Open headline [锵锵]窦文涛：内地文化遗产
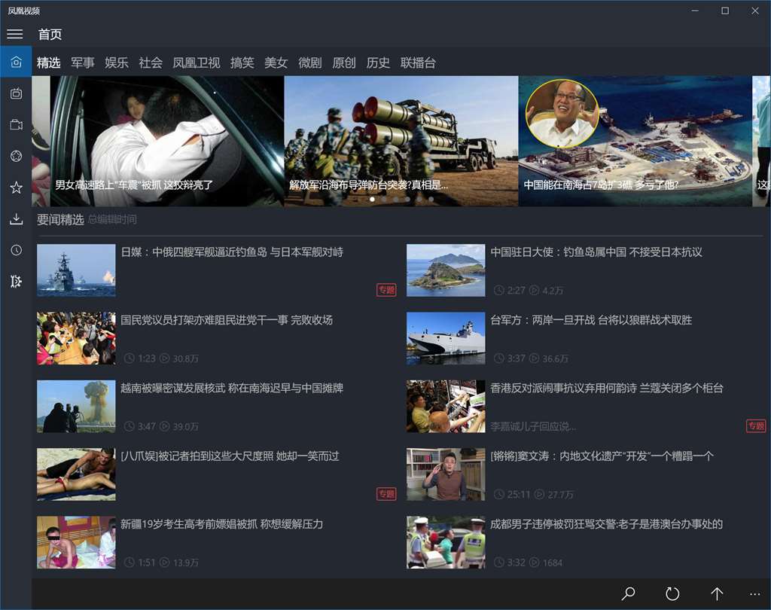 [602, 456]
